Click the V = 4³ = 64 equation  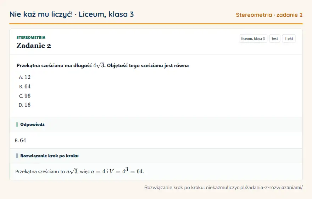(x=126, y=171)
